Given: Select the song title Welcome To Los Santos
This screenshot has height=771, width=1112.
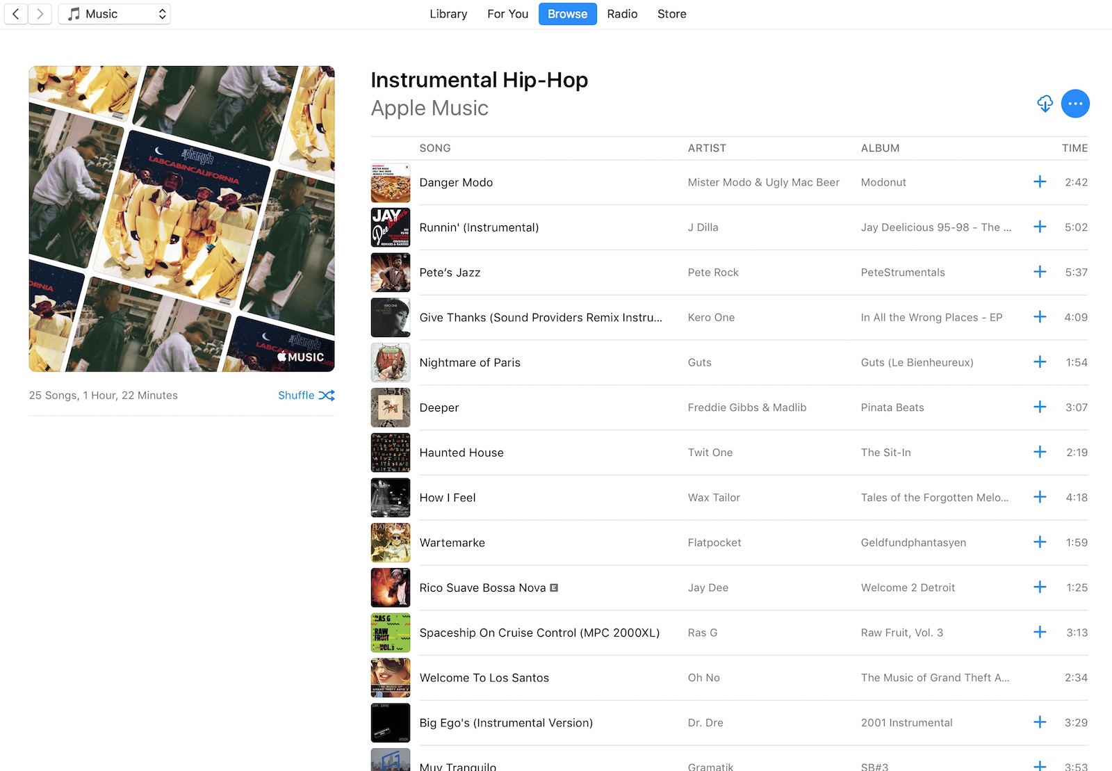Looking at the screenshot, I should (484, 678).
